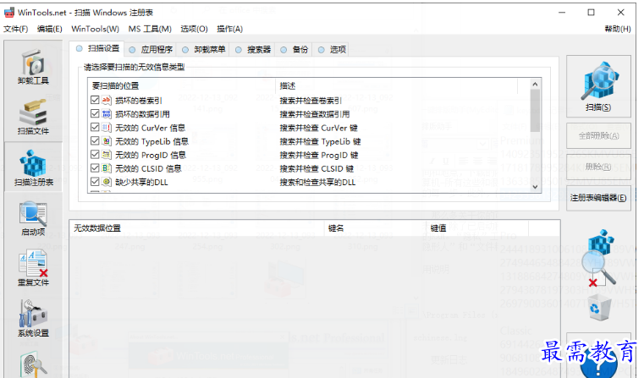
Task: Open the 编辑(E) menu
Action: (50, 29)
